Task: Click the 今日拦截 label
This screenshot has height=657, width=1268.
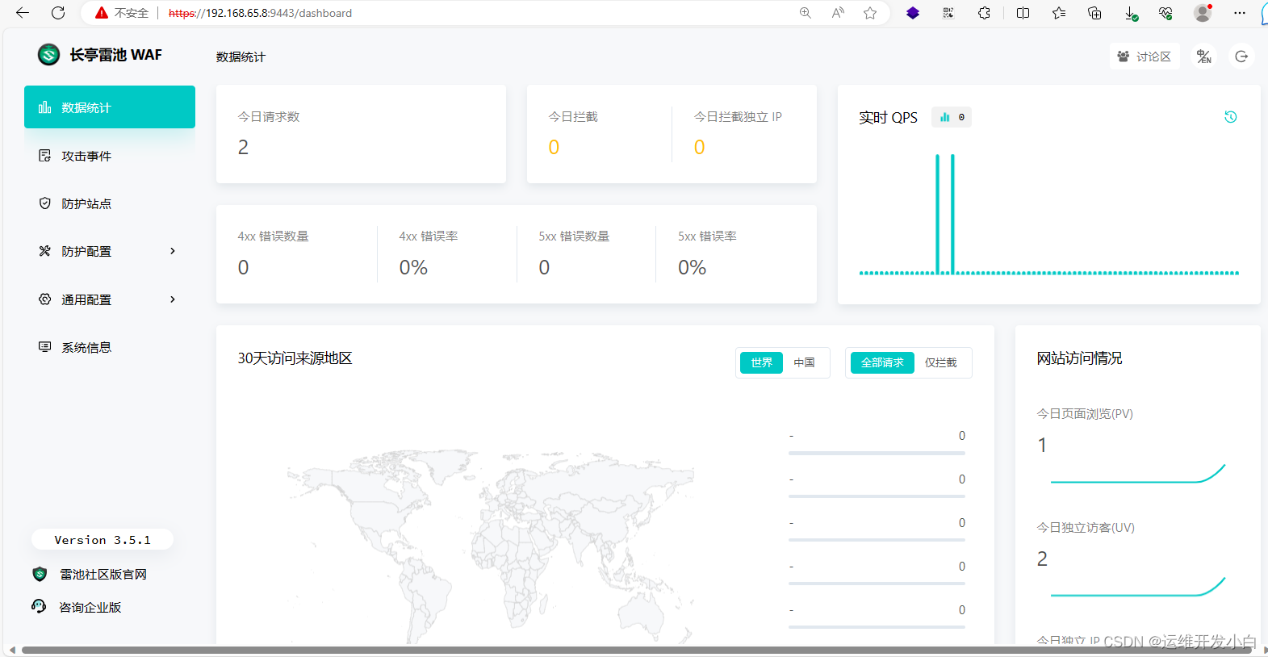Action: click(573, 117)
